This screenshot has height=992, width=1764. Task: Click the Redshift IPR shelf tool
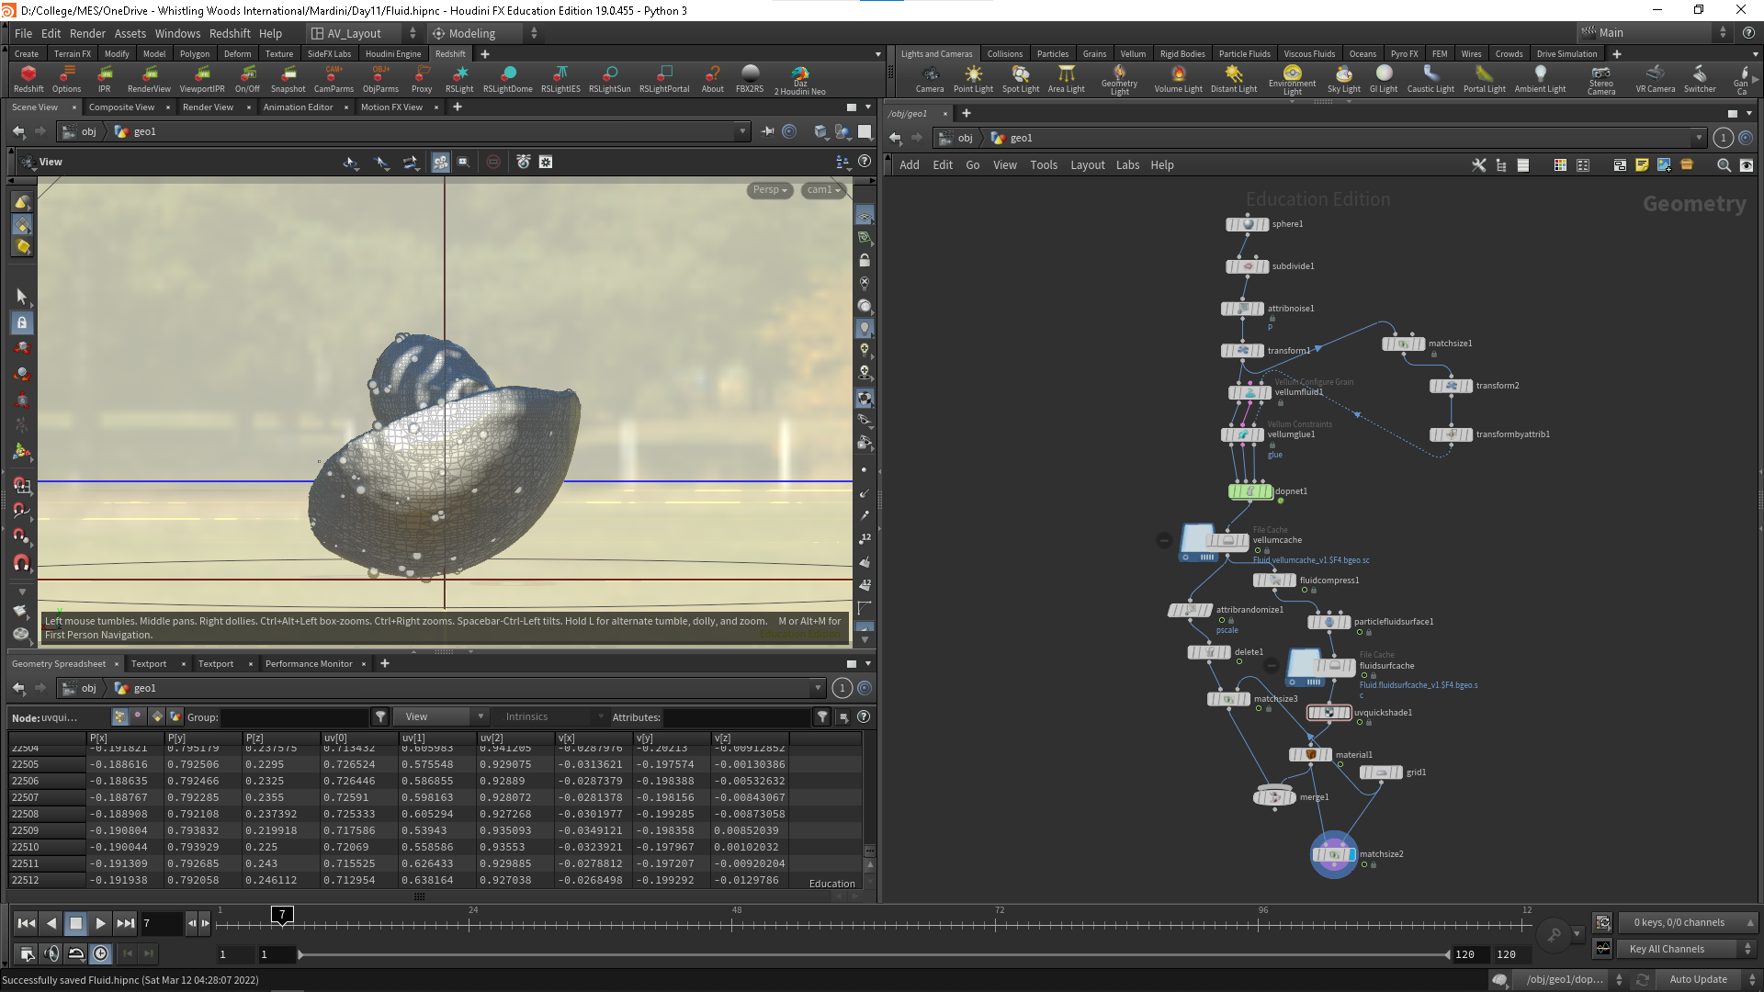click(x=105, y=78)
